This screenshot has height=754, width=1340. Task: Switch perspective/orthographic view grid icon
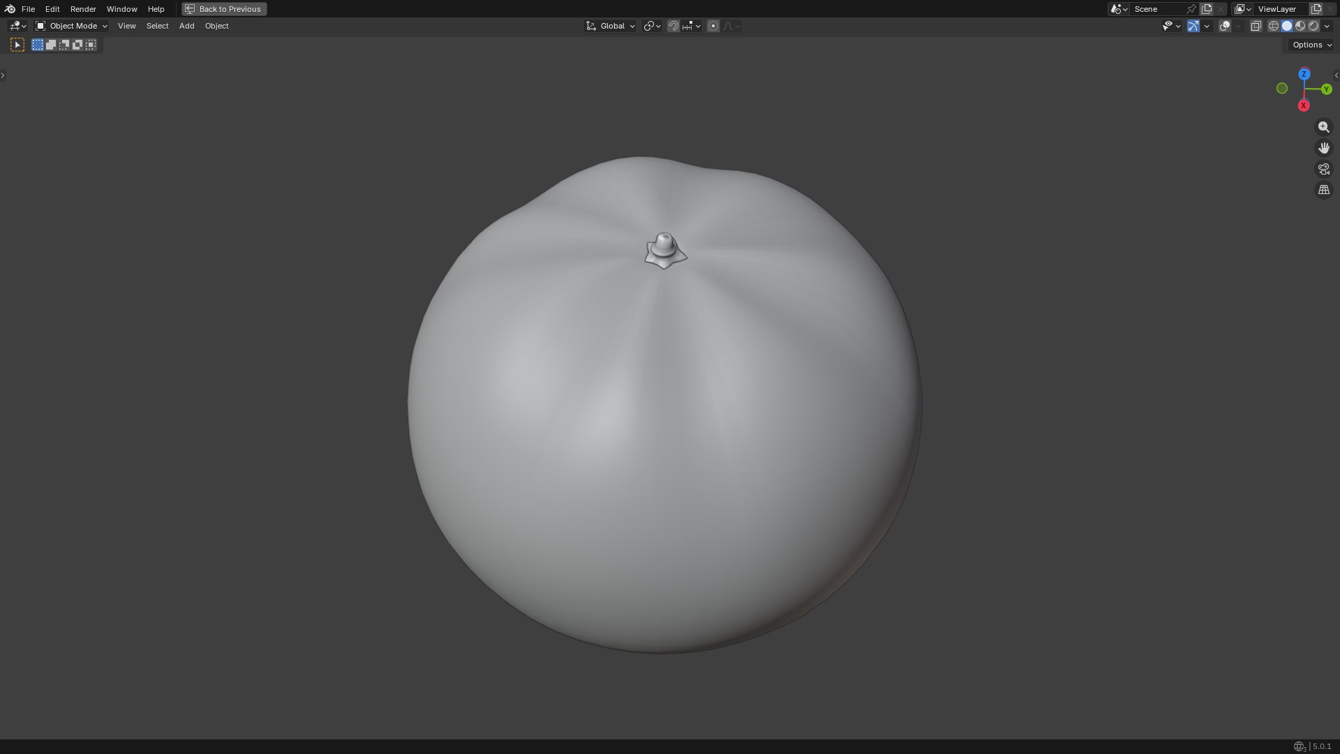pyautogui.click(x=1323, y=190)
